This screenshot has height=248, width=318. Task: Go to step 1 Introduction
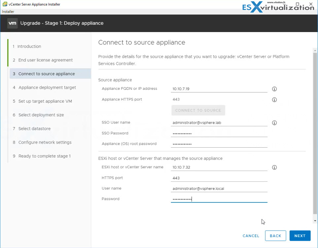pyautogui.click(x=27, y=46)
